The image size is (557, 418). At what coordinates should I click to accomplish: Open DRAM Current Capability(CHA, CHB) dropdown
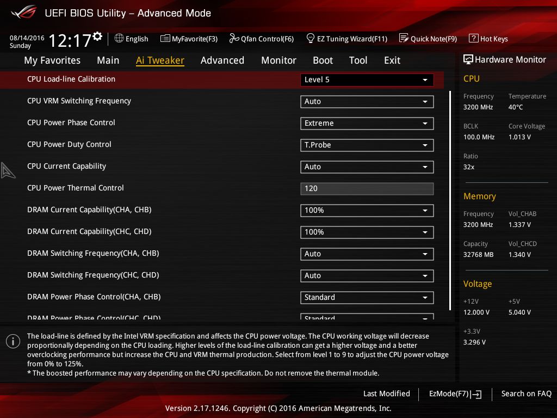pyautogui.click(x=367, y=211)
